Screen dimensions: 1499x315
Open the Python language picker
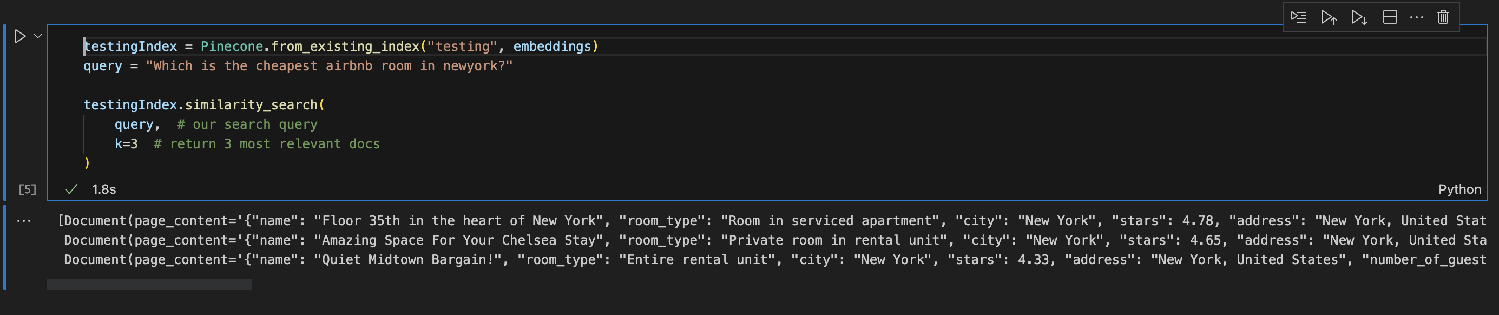pyautogui.click(x=1460, y=189)
